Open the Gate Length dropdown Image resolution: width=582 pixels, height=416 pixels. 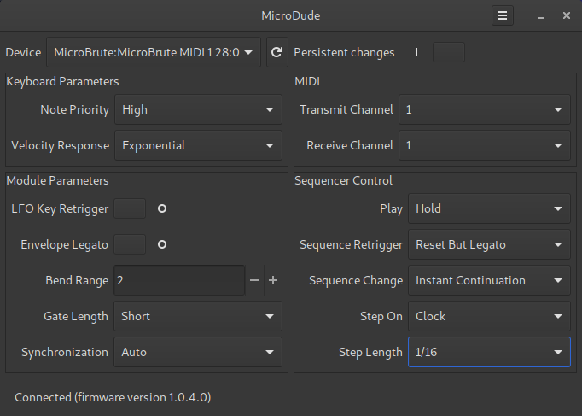point(197,316)
